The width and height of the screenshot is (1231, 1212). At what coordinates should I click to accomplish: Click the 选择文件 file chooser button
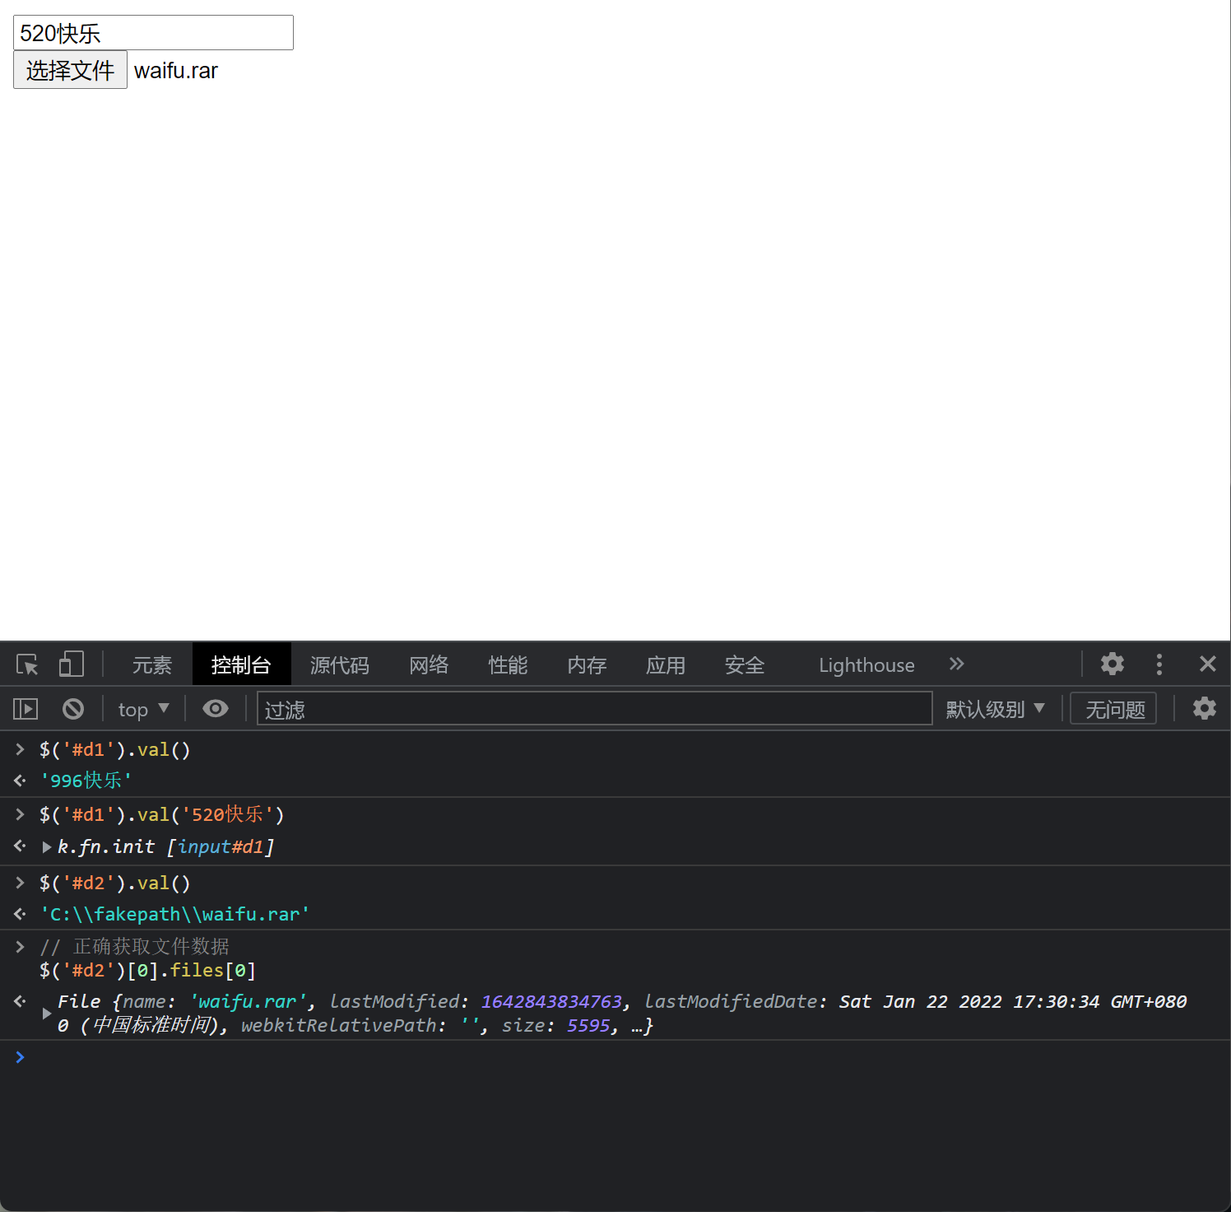click(70, 70)
